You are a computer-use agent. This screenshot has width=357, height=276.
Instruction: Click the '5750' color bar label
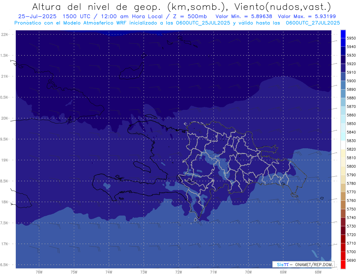point(351,209)
